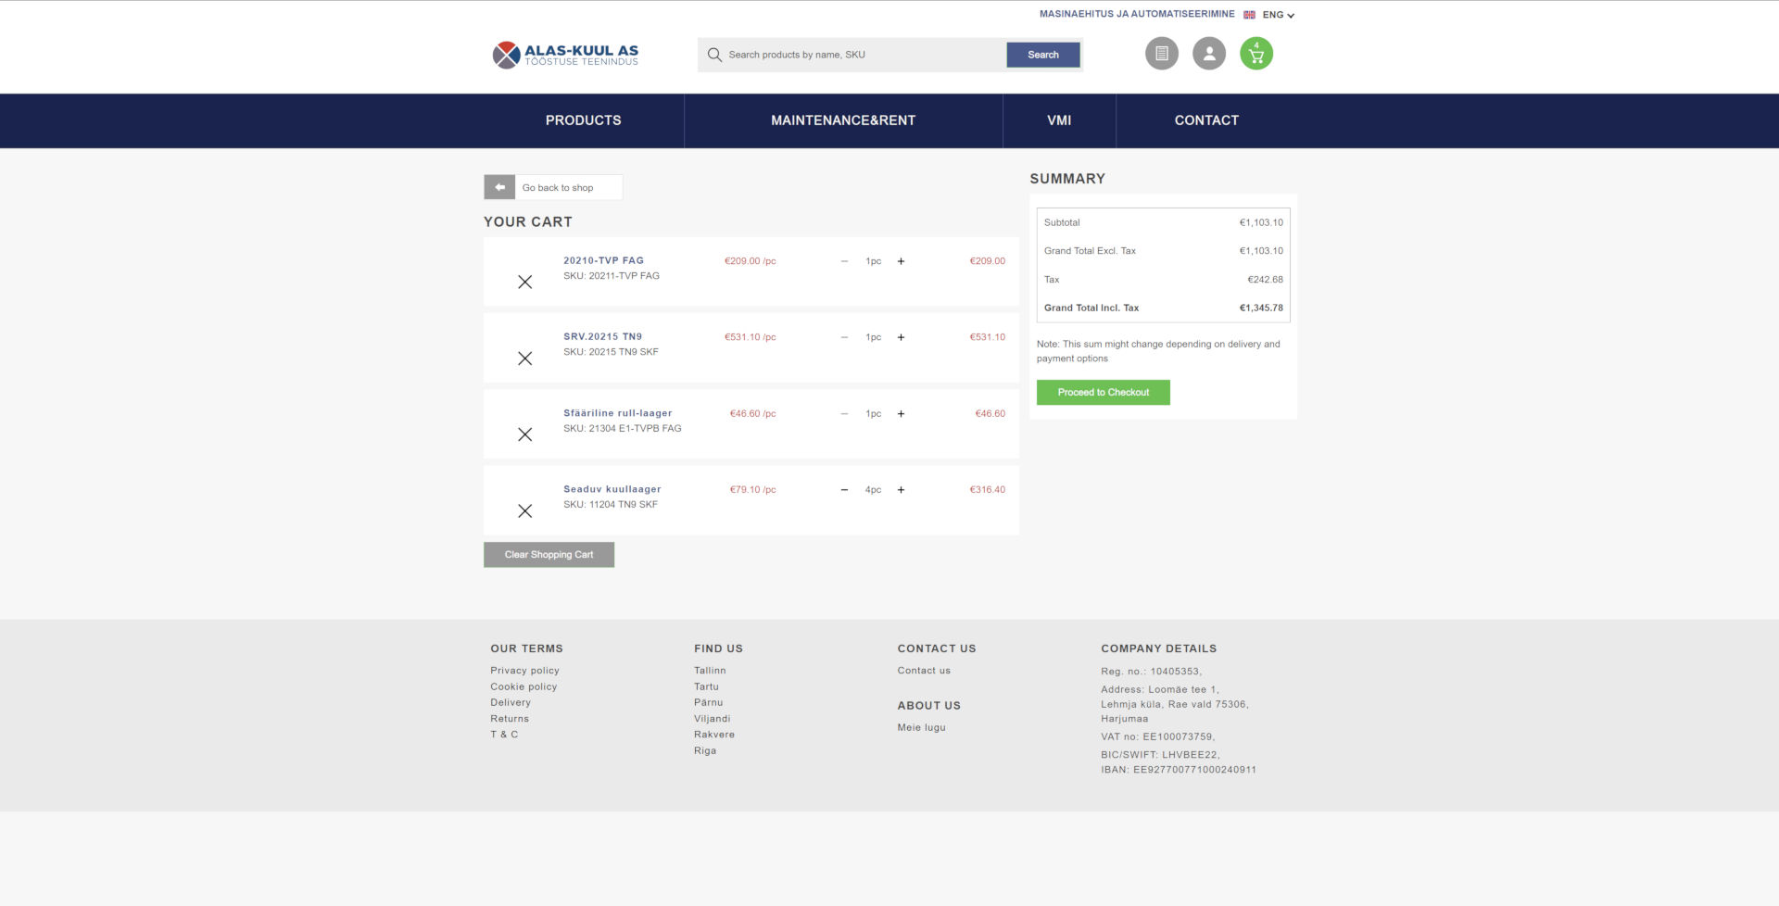Remove 20210-TVP FAG using its X icon

tap(525, 282)
